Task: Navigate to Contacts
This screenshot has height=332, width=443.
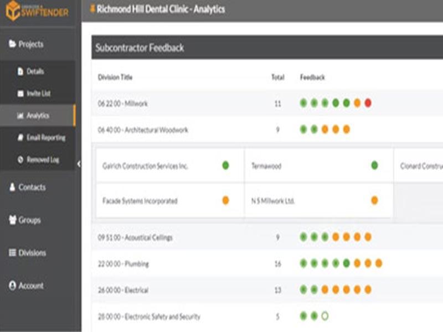Action: pyautogui.click(x=38, y=187)
